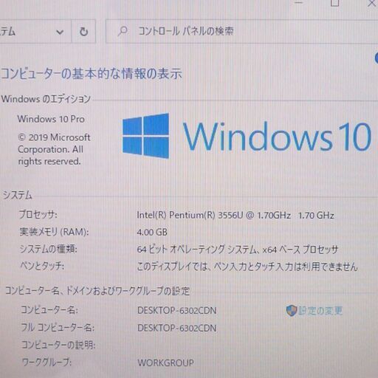The height and width of the screenshot is (378, 378).
Task: Click the 設定の変更 link
Action: (320, 311)
